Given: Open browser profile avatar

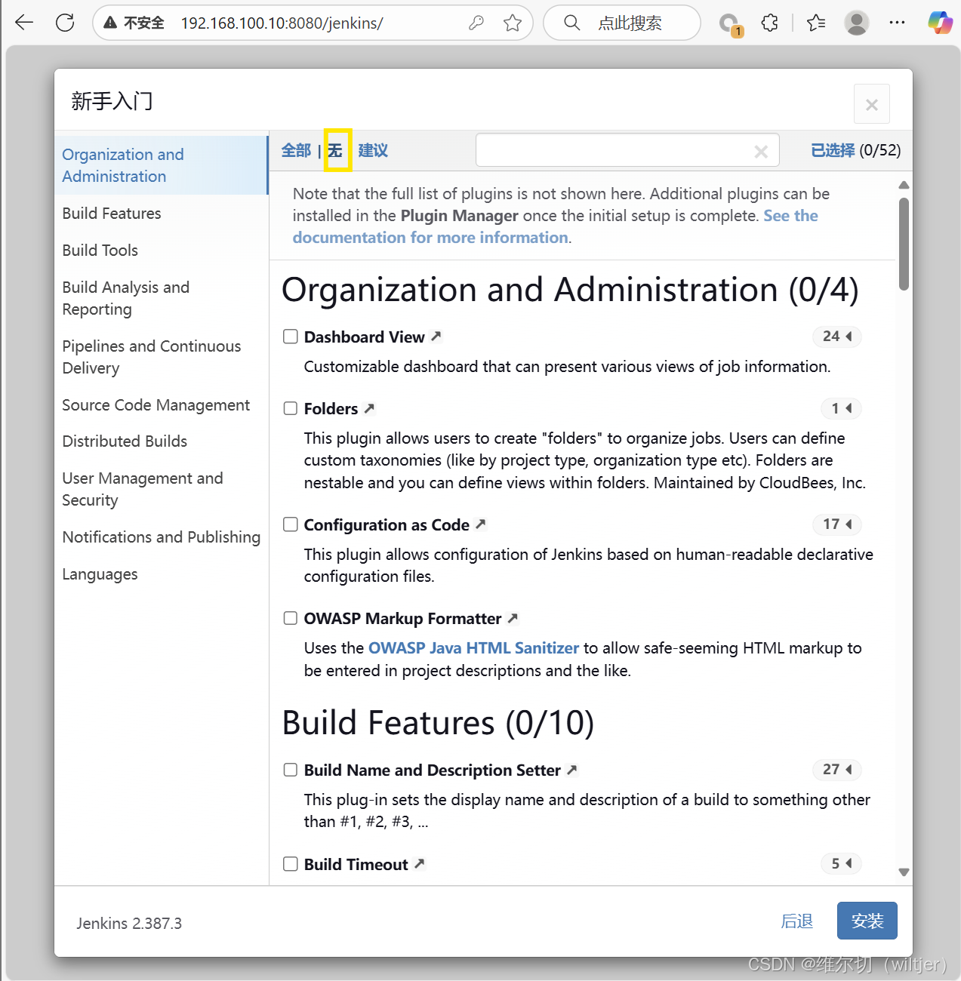Looking at the screenshot, I should click(x=856, y=23).
